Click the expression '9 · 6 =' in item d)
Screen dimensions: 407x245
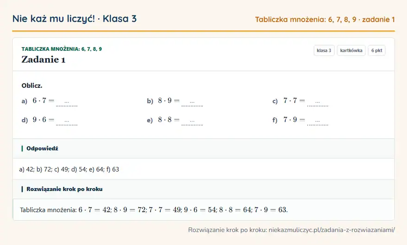(43, 120)
